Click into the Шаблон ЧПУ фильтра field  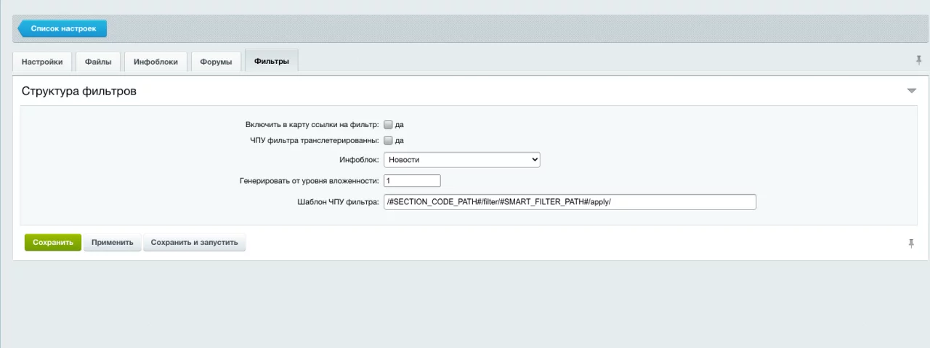tap(570, 202)
